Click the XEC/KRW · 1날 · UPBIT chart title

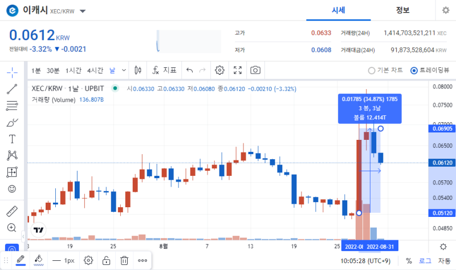coord(68,88)
